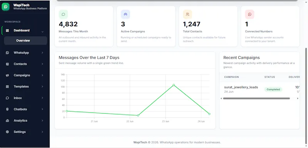Click the Settings gear icon
Screen dimensions: 308x148
7,132
